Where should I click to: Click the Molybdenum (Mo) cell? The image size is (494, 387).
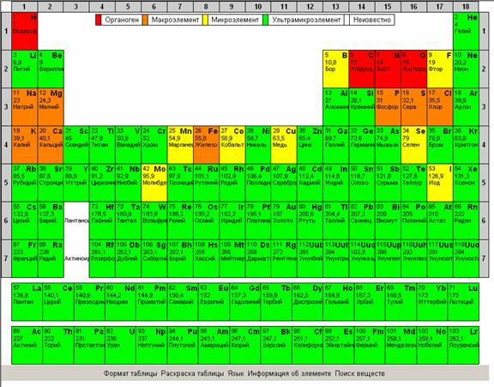pos(154,183)
